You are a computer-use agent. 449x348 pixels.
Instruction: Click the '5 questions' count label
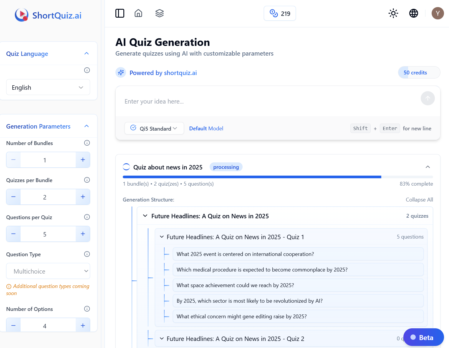410,237
